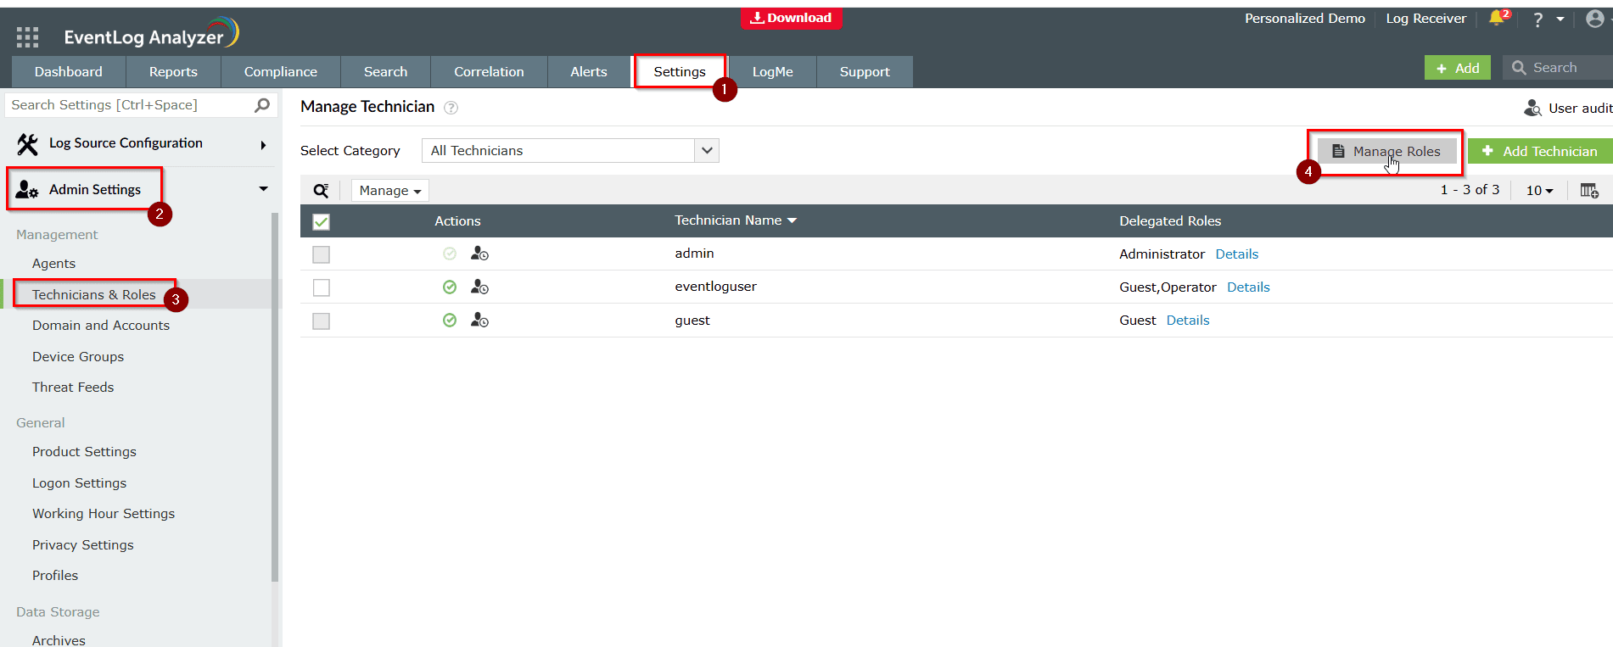Open Details link for Guest,Operator roles

pos(1248,287)
